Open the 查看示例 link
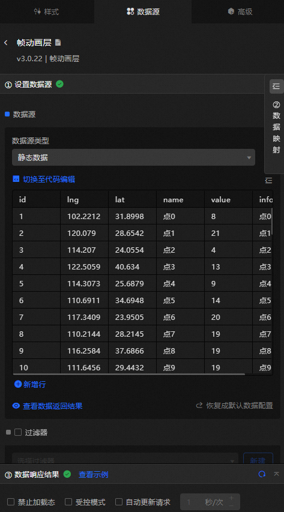Viewport: 284px width, 512px height. click(94, 474)
